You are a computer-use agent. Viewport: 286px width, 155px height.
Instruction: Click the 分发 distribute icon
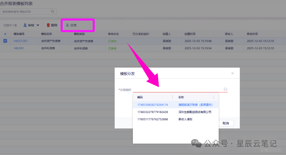(68, 25)
